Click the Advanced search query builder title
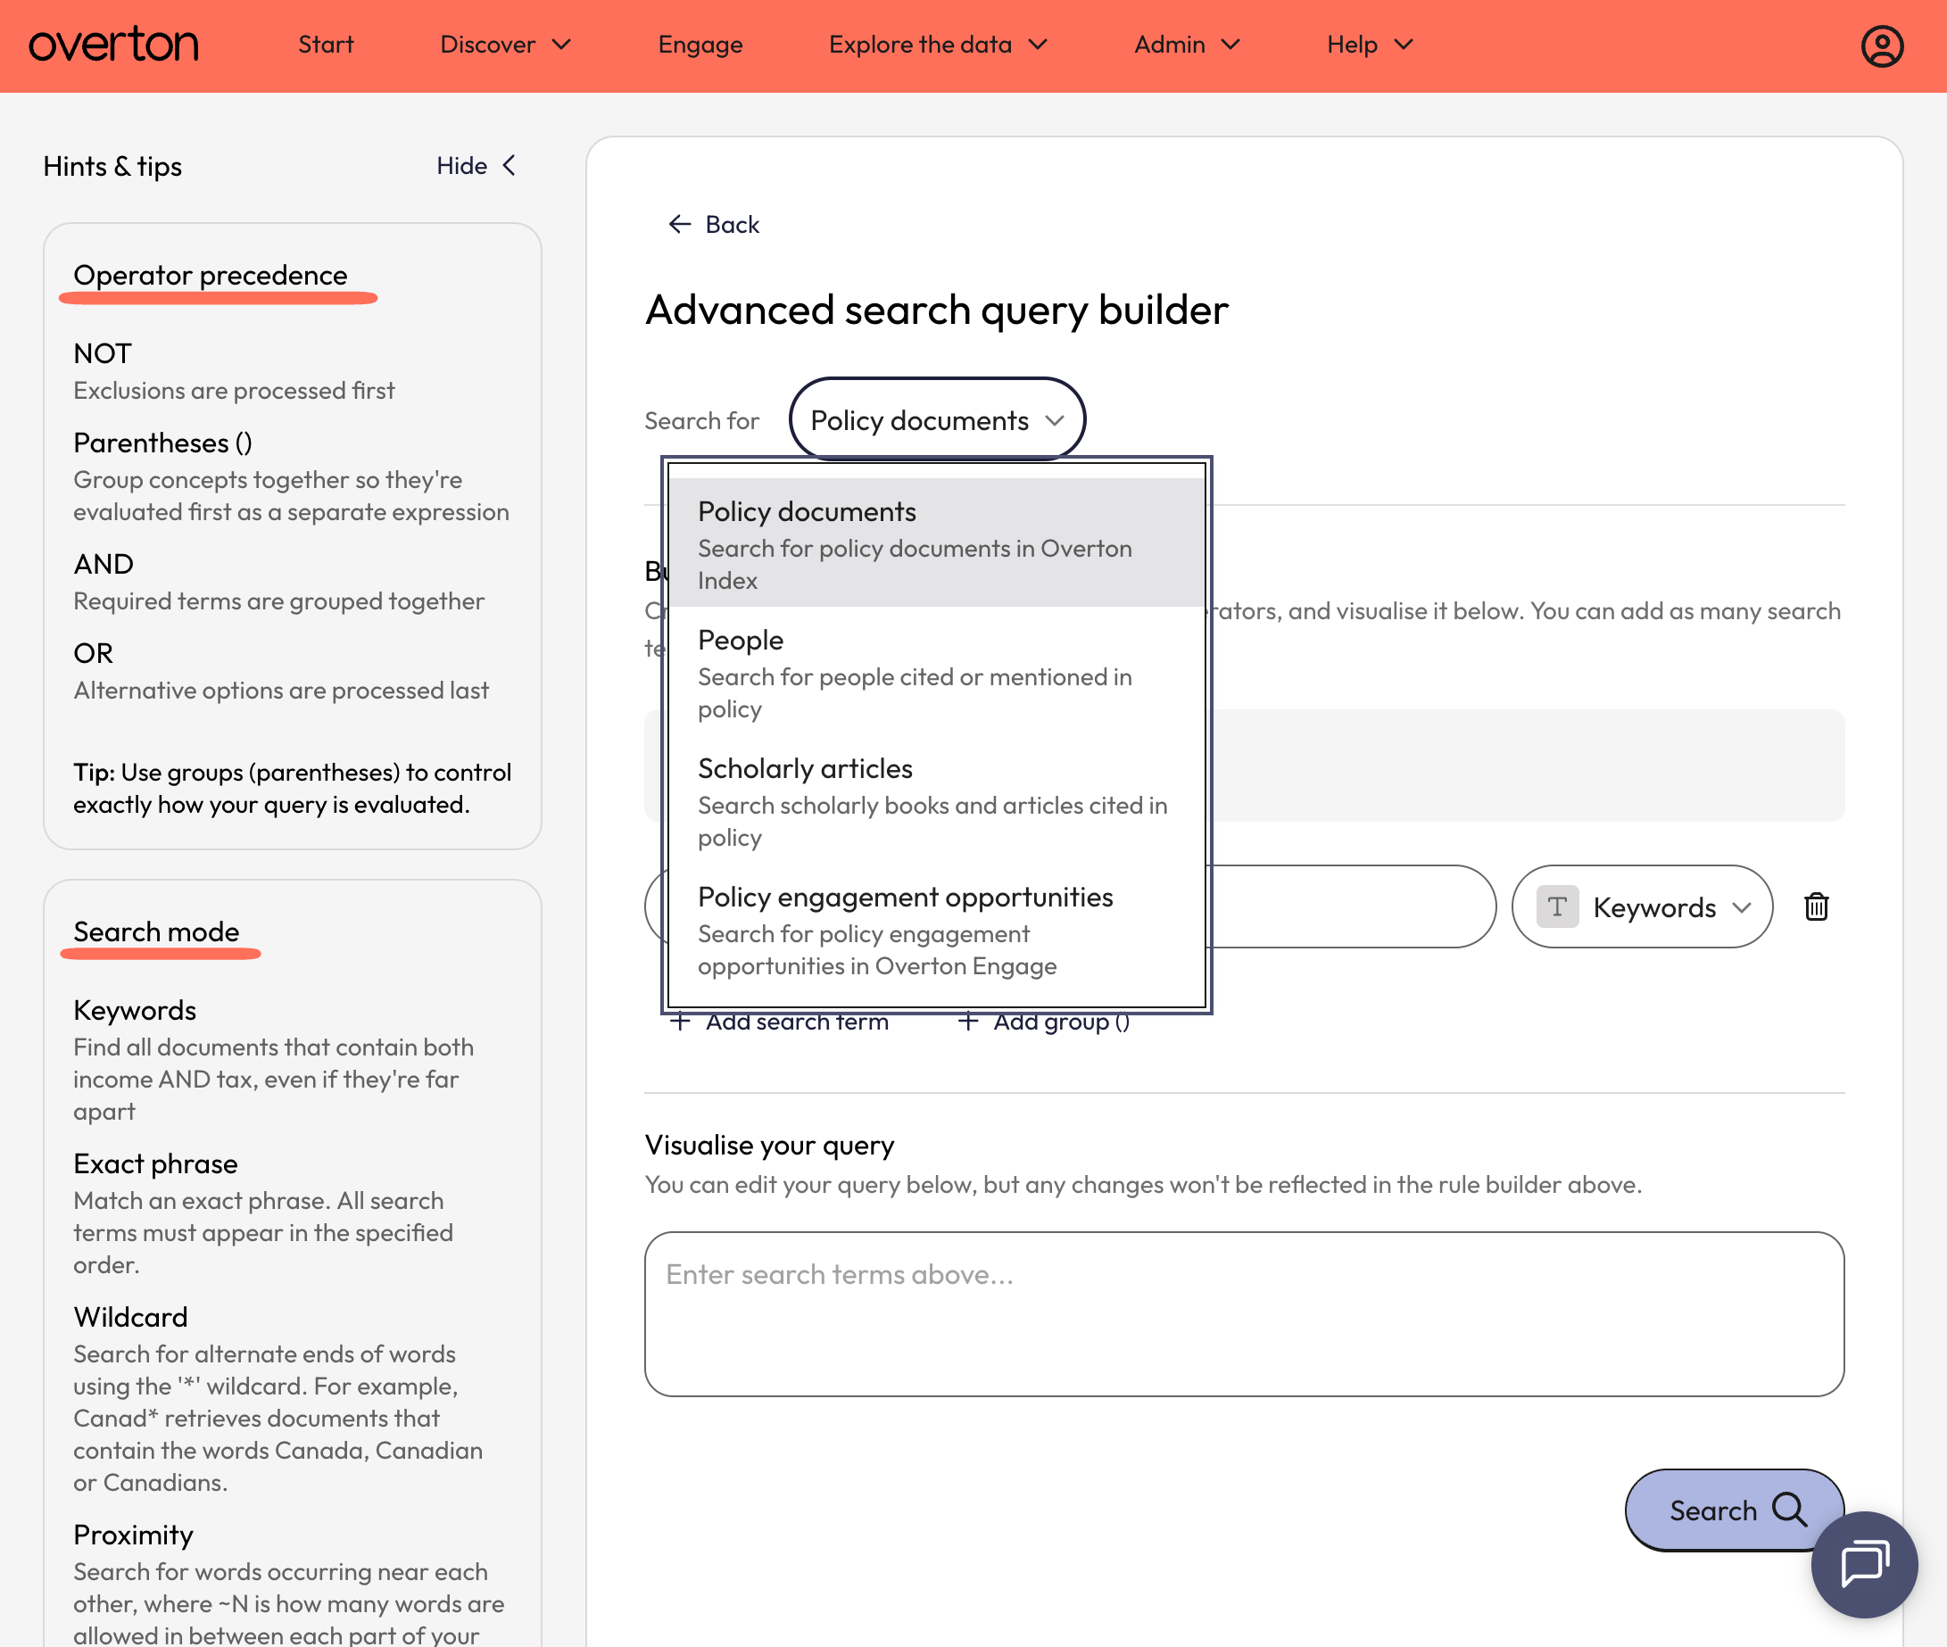This screenshot has width=1947, height=1647. pyautogui.click(x=937, y=310)
